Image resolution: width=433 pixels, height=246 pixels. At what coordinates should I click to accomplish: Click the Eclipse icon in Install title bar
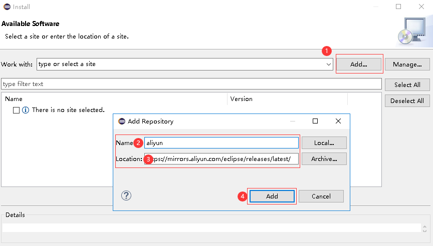7,6
